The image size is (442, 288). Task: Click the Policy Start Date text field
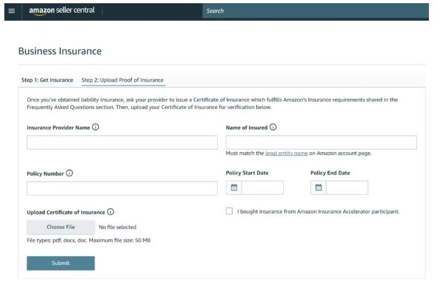(262, 187)
